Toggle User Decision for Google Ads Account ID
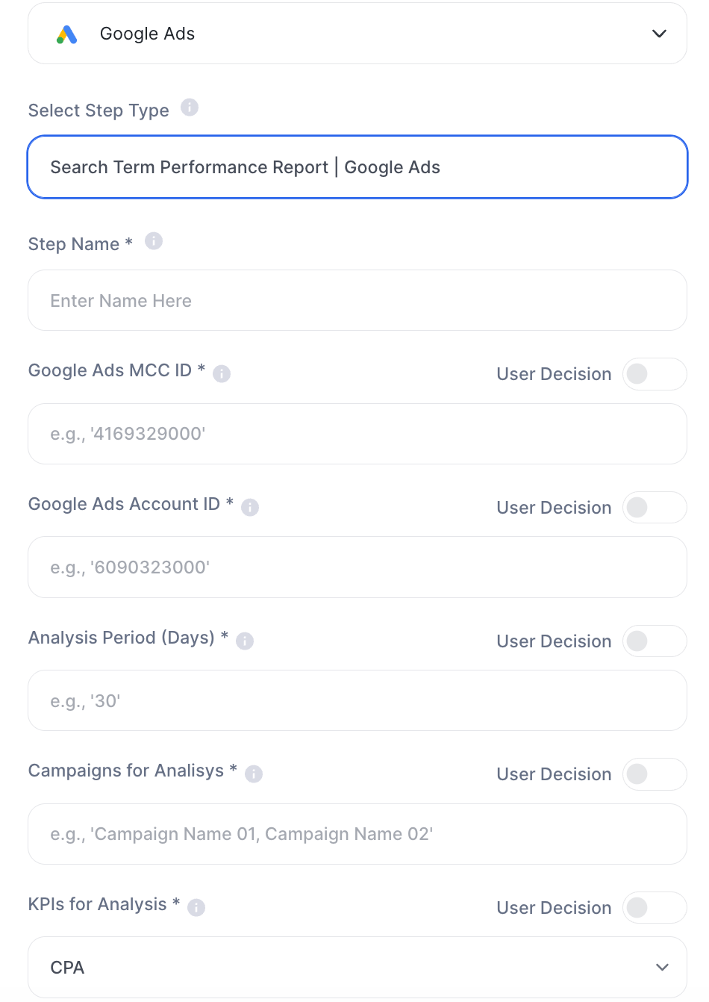This screenshot has height=1002, width=709. (655, 508)
